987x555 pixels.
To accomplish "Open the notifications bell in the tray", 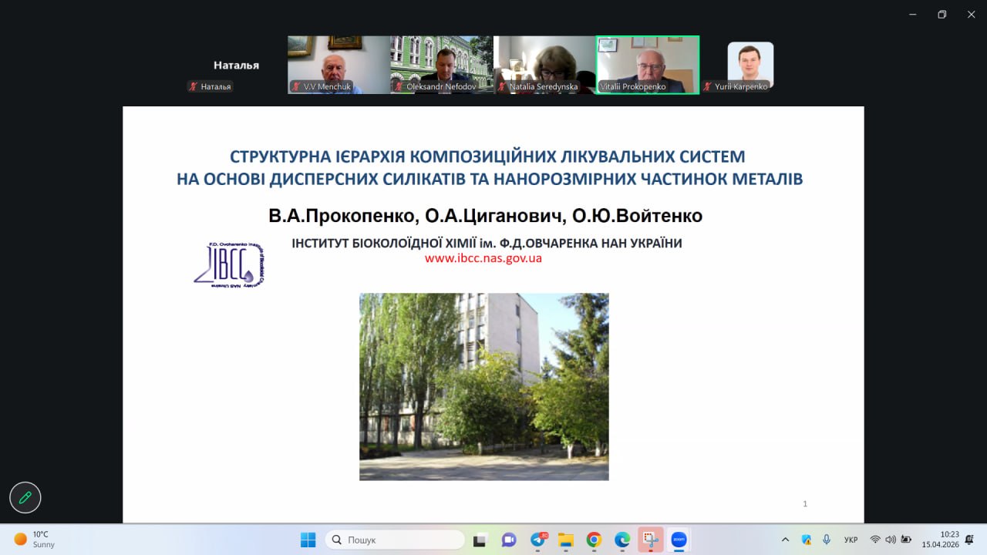I will [969, 540].
